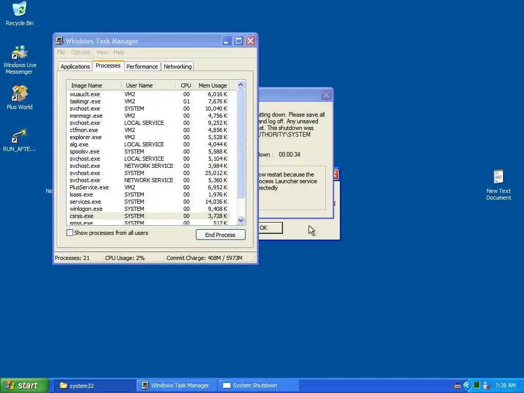
Task: Select the winlogon.exe process
Action: [149, 209]
